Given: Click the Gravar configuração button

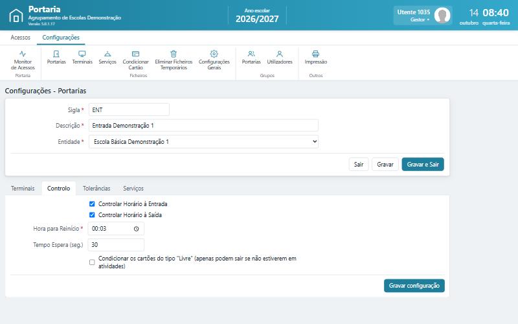Looking at the screenshot, I should 414,286.
